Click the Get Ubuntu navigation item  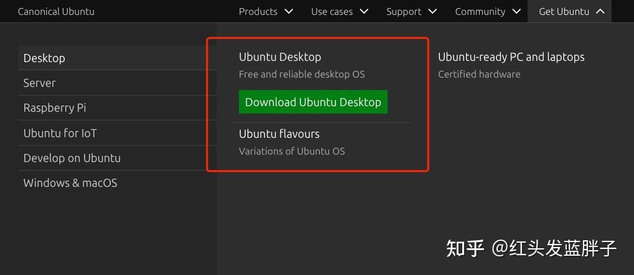coord(564,12)
